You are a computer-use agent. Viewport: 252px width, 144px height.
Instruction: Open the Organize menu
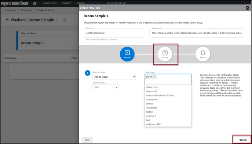coord(66,3)
